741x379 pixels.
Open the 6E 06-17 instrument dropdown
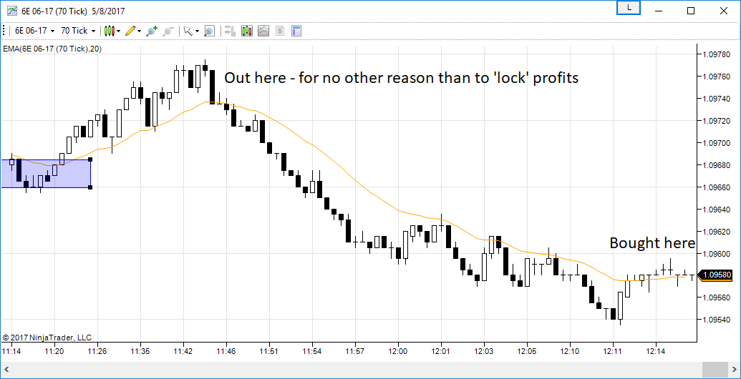click(35, 31)
